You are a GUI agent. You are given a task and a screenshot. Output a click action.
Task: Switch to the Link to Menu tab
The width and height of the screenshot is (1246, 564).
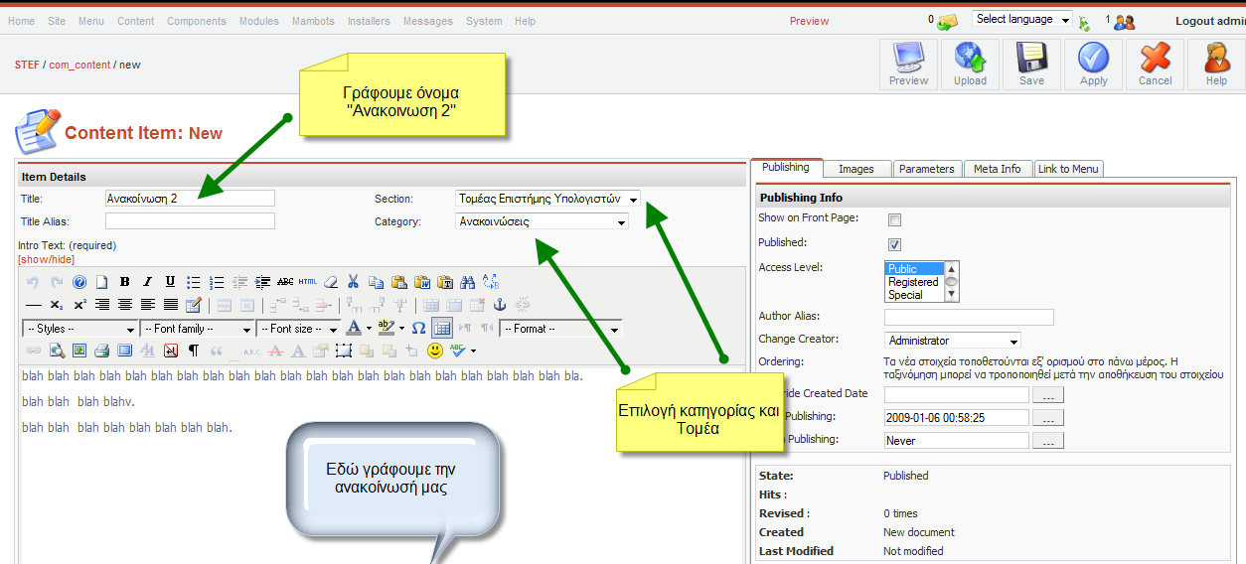pyautogui.click(x=1069, y=169)
